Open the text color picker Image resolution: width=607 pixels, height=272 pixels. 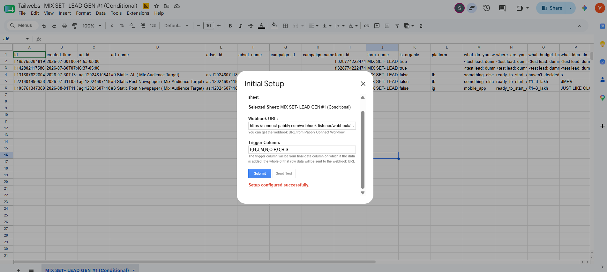pos(261,26)
